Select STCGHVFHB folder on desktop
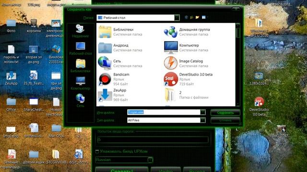 tap(56, 157)
